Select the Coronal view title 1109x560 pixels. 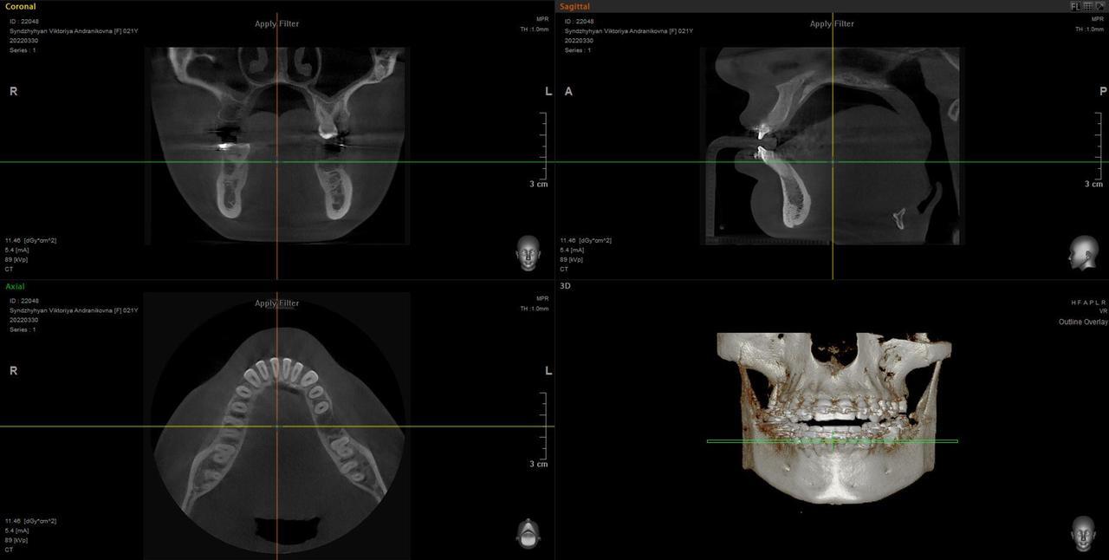[21, 6]
